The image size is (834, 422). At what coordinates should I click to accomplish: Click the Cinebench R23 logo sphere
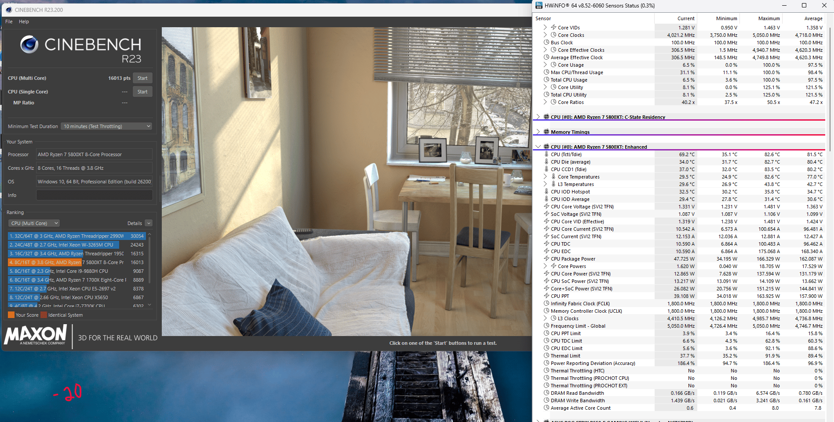coord(29,44)
